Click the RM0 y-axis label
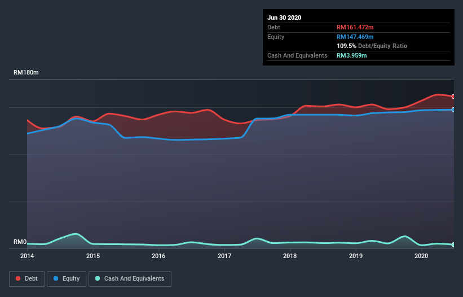The height and width of the screenshot is (297, 463). pos(20,242)
